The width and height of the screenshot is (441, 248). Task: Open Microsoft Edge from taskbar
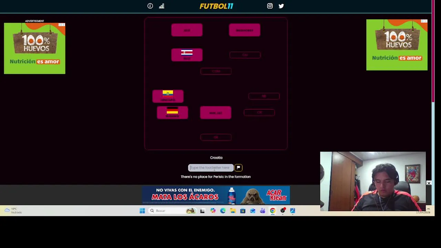pos(223,211)
